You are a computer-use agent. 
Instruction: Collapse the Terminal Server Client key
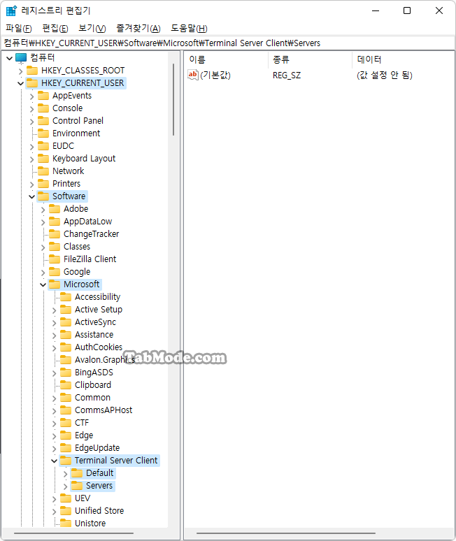point(54,461)
